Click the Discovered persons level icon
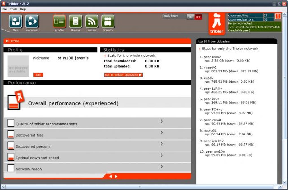Image resolution: width=288 pixels, height=190 pixels. click(x=11, y=146)
